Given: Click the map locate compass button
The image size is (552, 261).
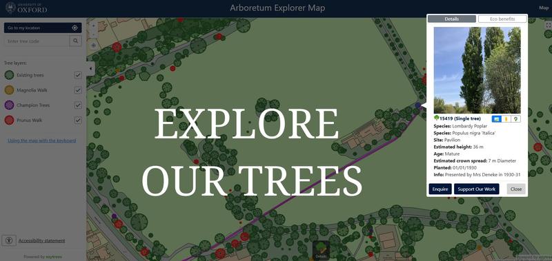Looking at the screenshot, I should (93, 45).
